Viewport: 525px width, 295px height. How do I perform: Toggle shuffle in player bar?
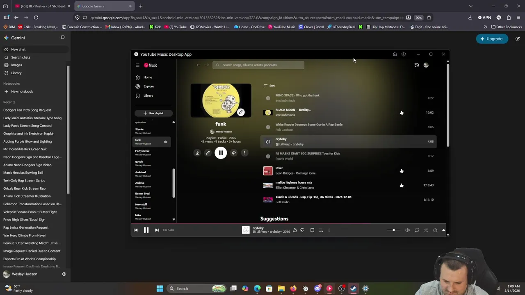426,230
